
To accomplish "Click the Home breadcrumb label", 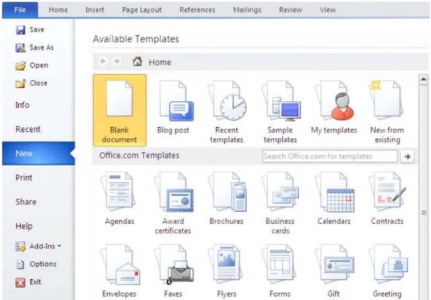I will coord(160,63).
